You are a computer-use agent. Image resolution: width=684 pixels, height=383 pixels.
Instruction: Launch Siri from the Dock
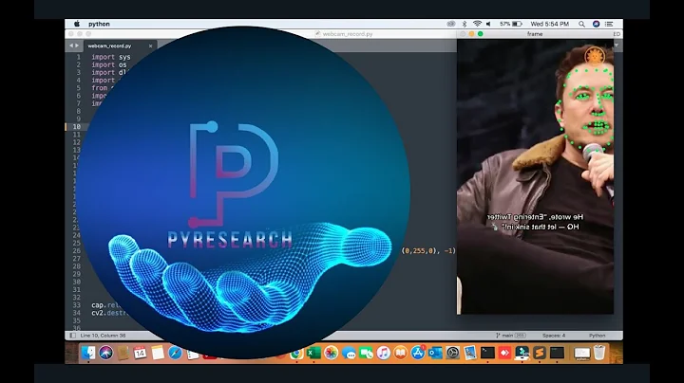pos(105,353)
